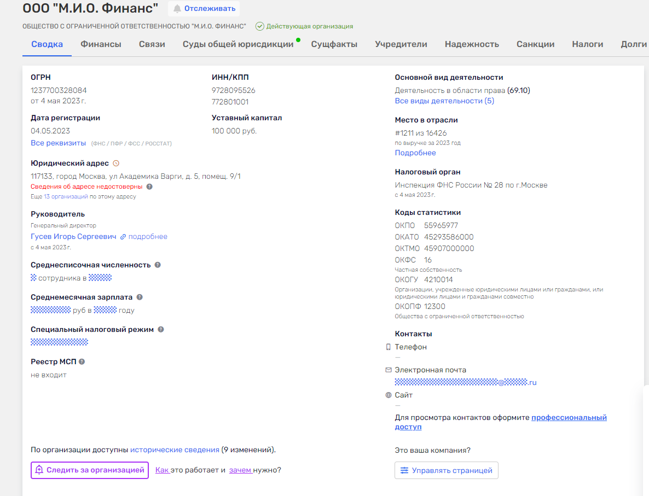Click the envelope icon beside Электронная почта
Image resolution: width=649 pixels, height=496 pixels.
tap(388, 370)
